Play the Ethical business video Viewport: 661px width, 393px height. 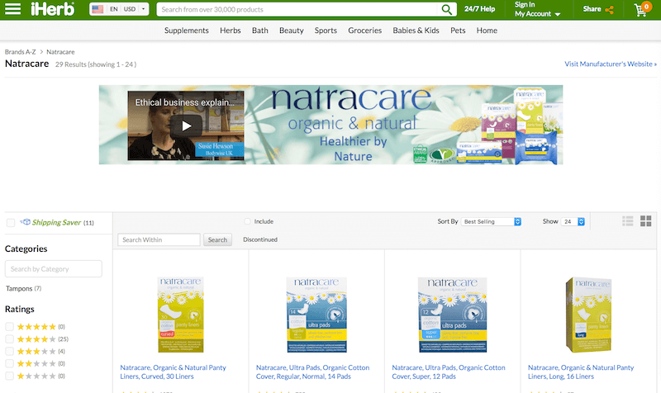[187, 125]
